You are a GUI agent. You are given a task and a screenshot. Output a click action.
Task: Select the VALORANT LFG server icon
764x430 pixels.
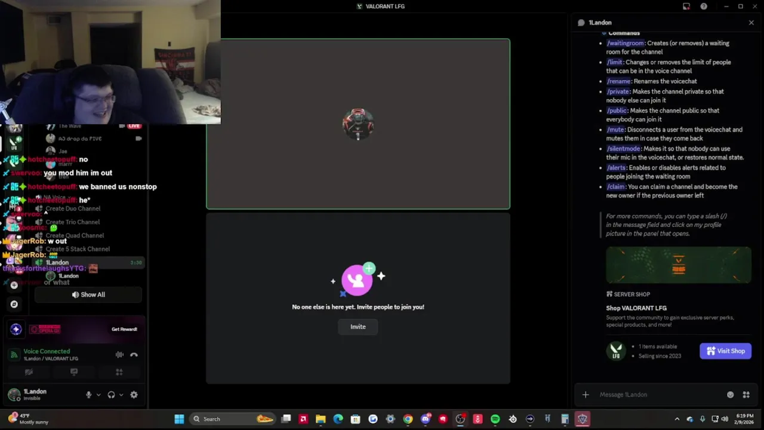14,144
